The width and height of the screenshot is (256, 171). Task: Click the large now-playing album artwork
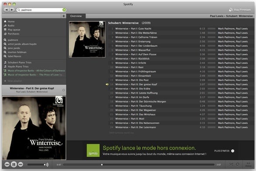(x=34, y=128)
